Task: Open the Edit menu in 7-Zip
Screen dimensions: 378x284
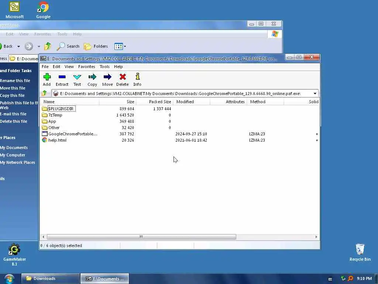Action: coord(56,67)
